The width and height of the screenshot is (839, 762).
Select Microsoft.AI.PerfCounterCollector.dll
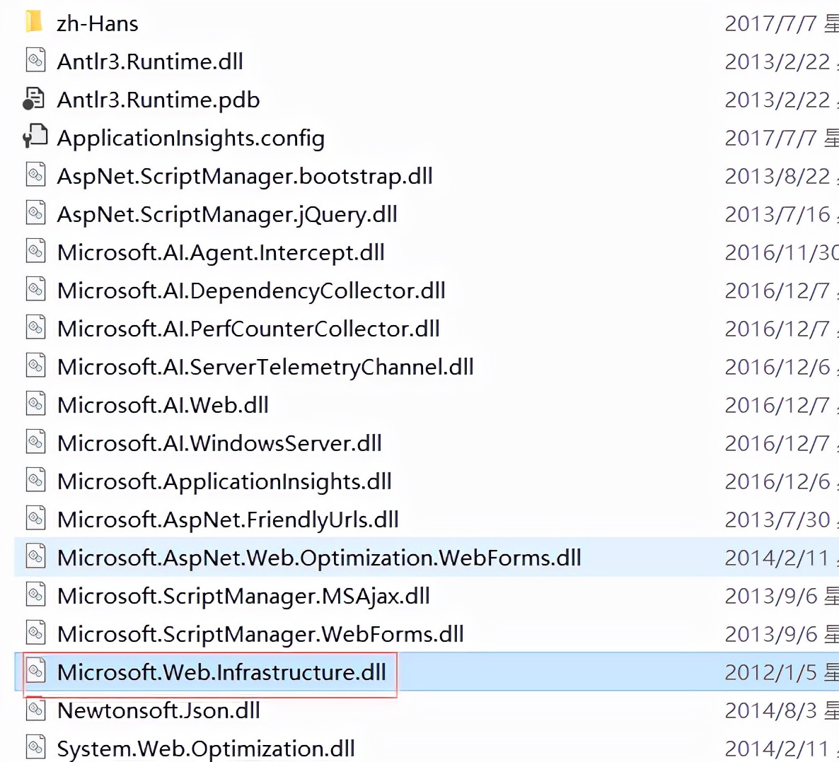(248, 327)
